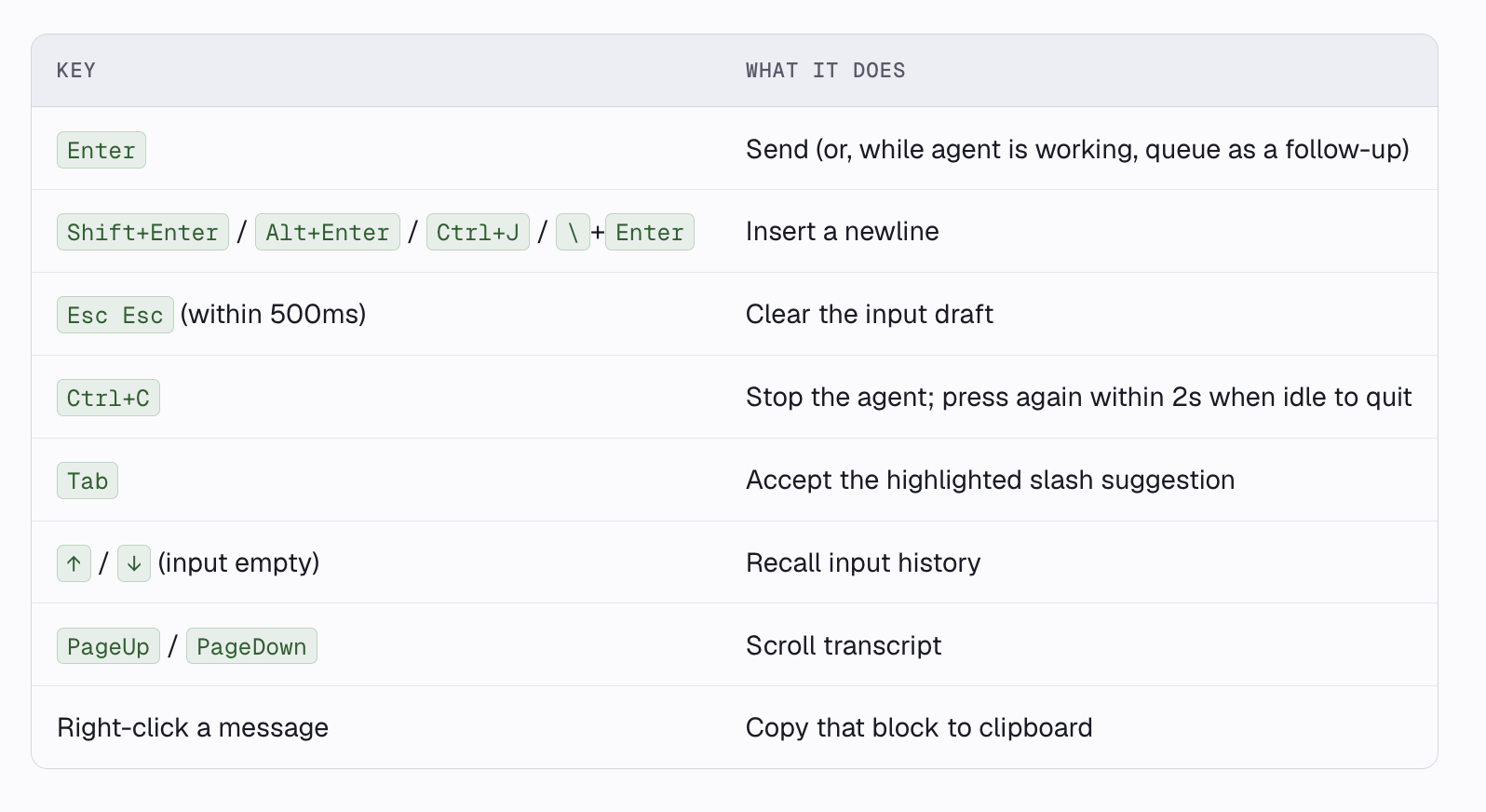Click the backslash key badge

[573, 232]
